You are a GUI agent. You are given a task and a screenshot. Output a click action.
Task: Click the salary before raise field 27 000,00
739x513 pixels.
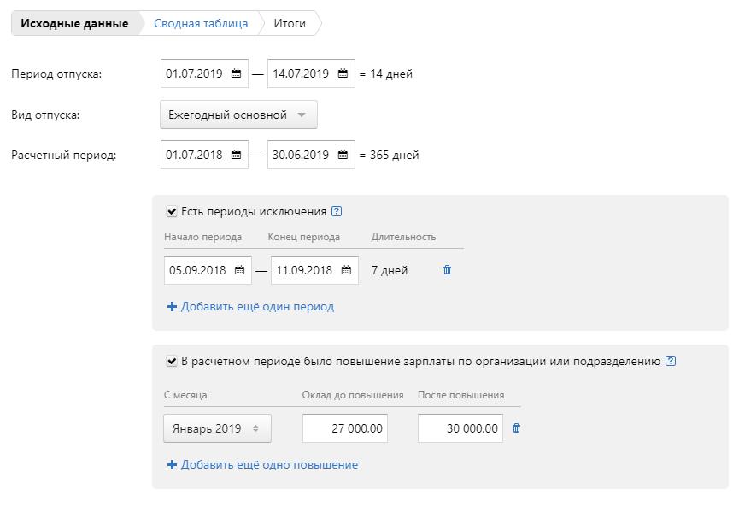point(345,429)
